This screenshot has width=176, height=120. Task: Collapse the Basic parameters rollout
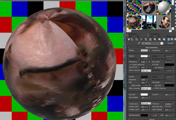151,47
